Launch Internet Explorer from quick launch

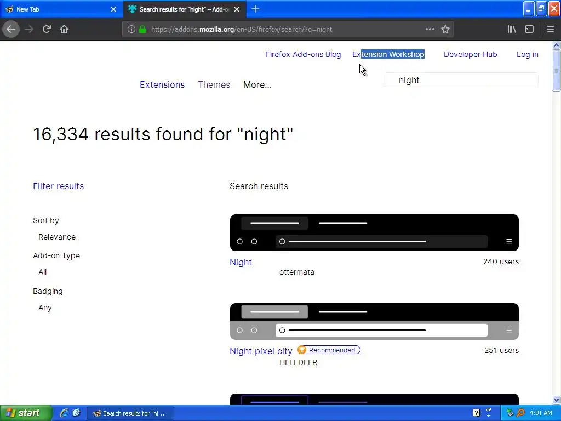tap(64, 413)
